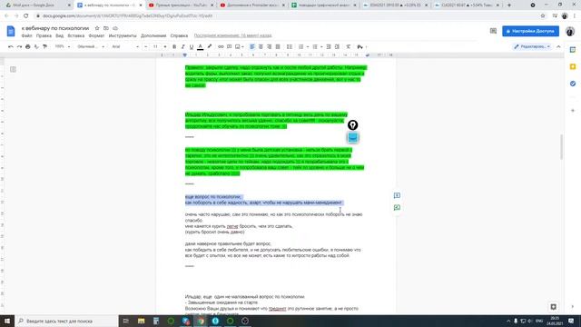Open the Вид menu
The width and height of the screenshot is (581, 327).
tap(60, 35)
